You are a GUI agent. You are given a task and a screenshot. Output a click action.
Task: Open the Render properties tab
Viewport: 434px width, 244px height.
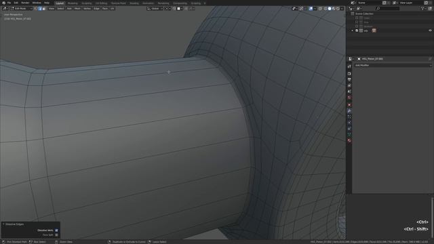349,74
